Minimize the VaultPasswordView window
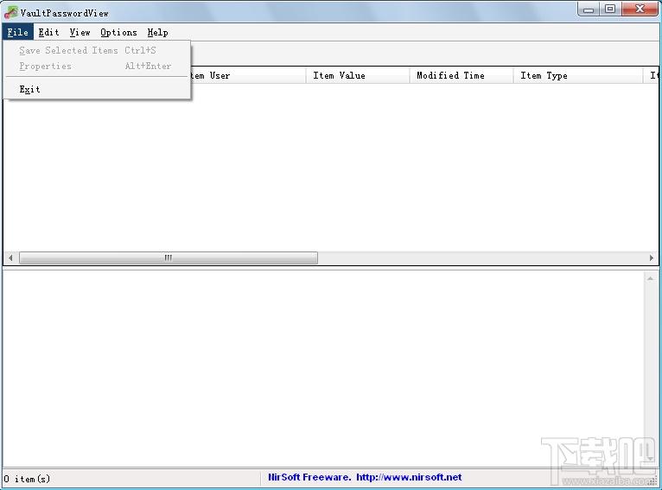The width and height of the screenshot is (662, 490). point(589,10)
